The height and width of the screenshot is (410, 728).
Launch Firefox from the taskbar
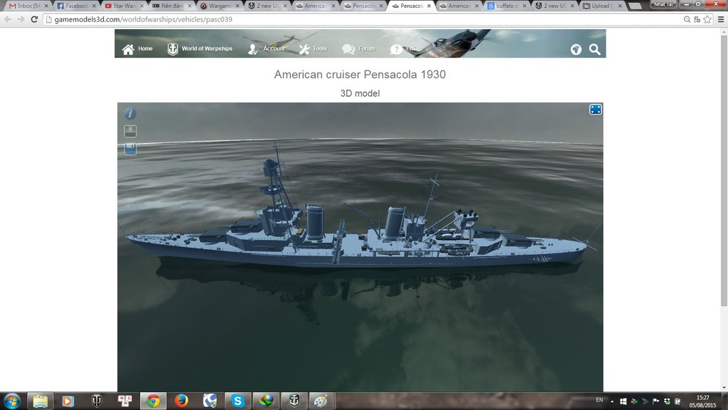[181, 401]
